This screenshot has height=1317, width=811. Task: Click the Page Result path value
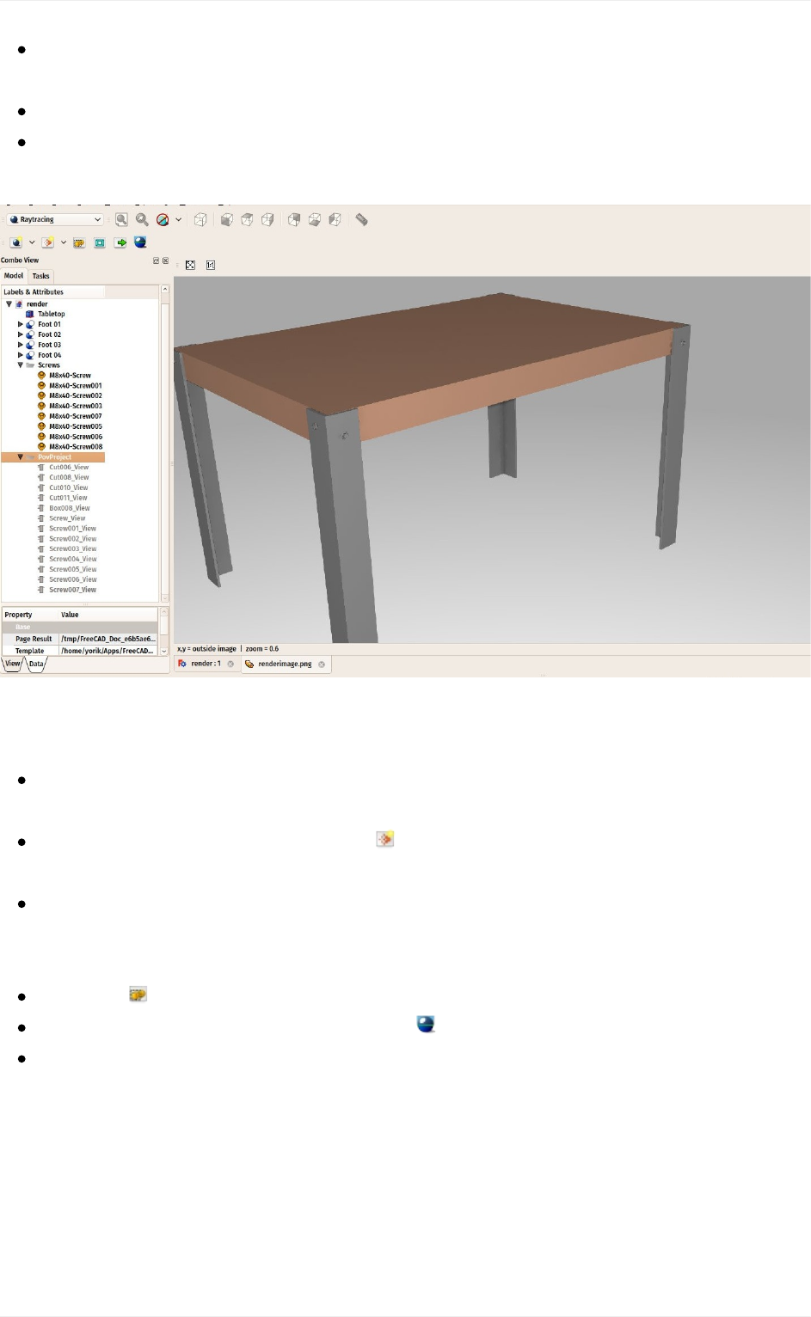click(108, 639)
